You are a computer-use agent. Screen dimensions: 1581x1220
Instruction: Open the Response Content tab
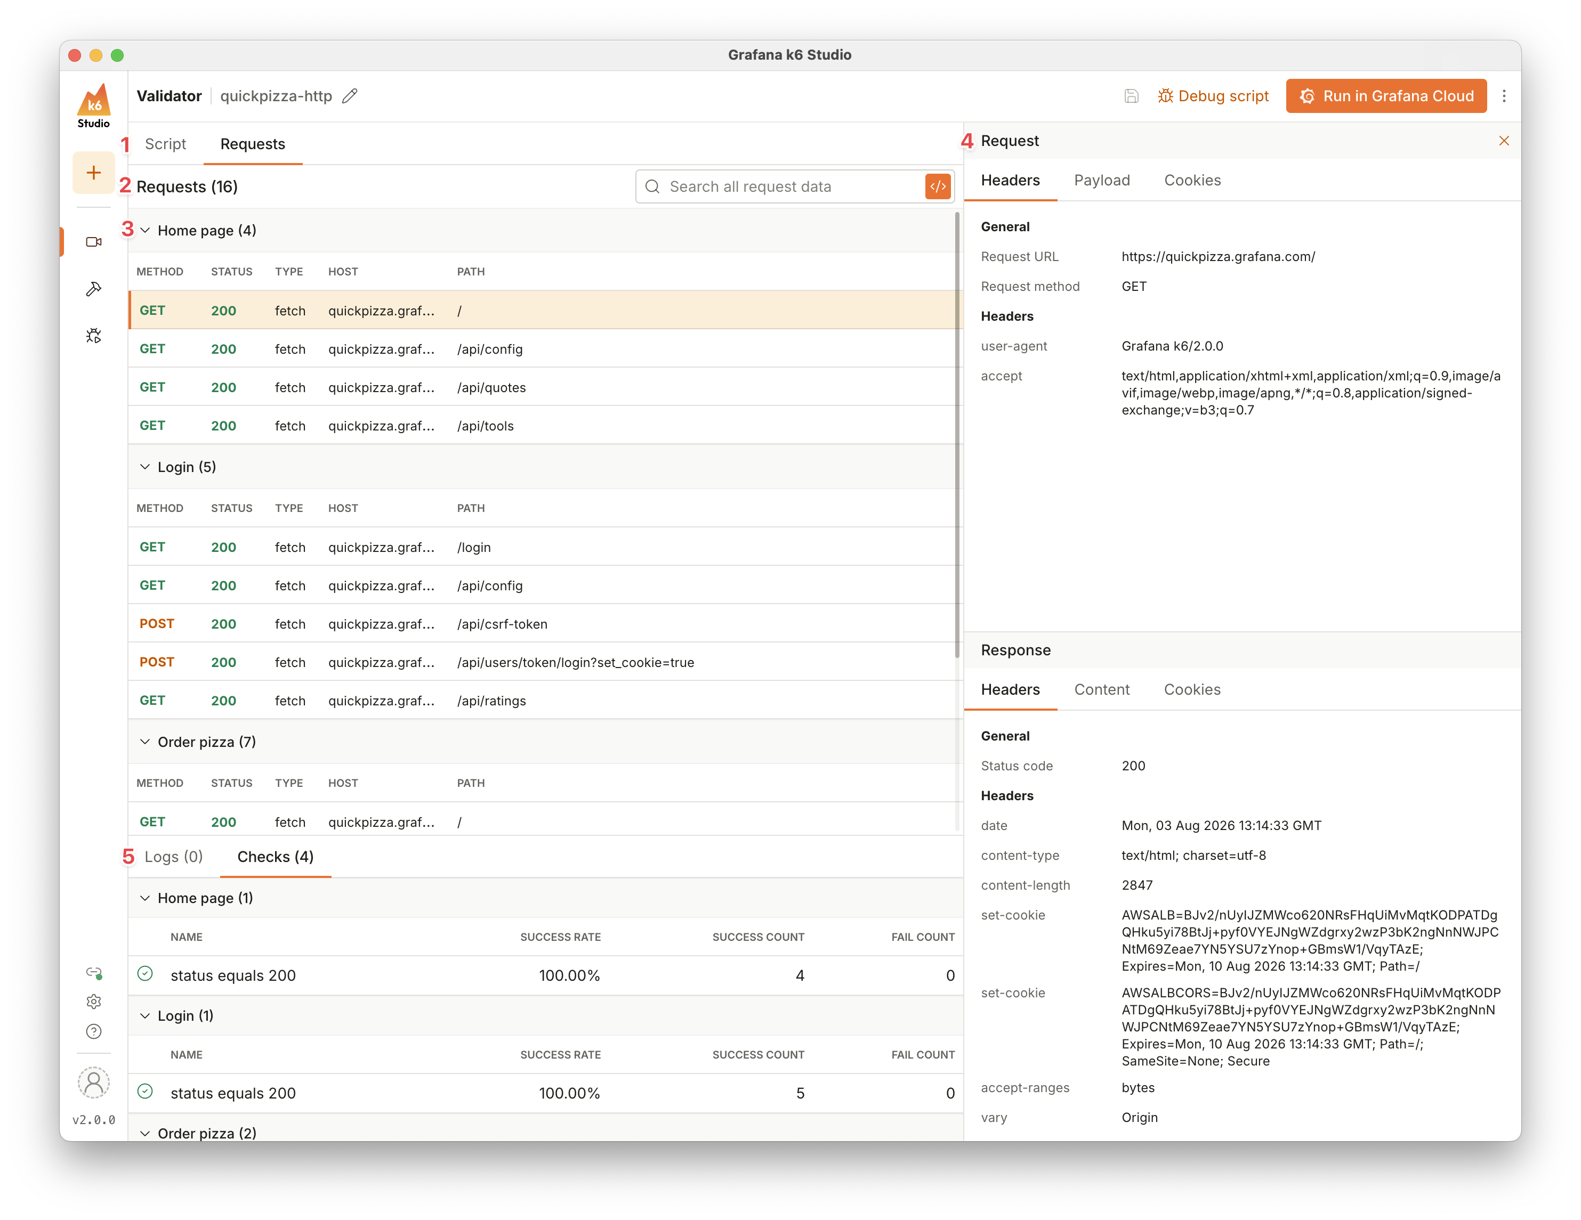(1101, 689)
